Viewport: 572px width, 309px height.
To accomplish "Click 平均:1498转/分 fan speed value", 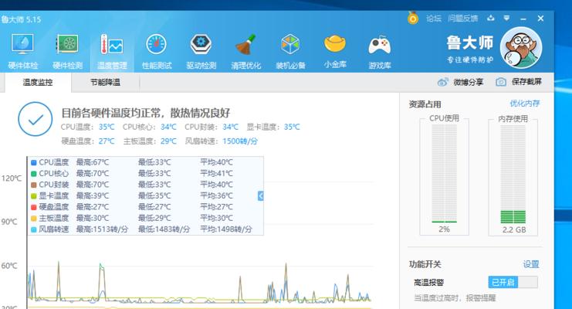I will pyautogui.click(x=226, y=229).
